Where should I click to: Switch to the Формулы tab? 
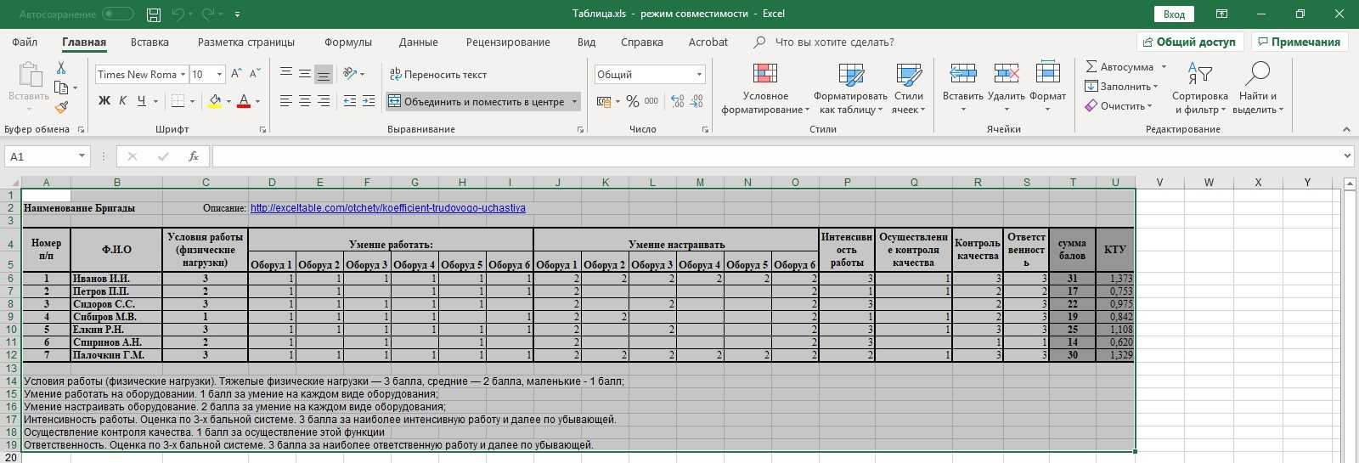click(x=348, y=42)
